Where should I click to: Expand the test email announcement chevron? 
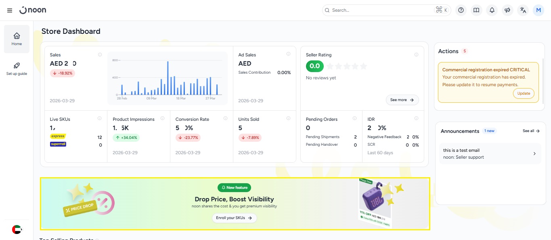click(x=534, y=154)
